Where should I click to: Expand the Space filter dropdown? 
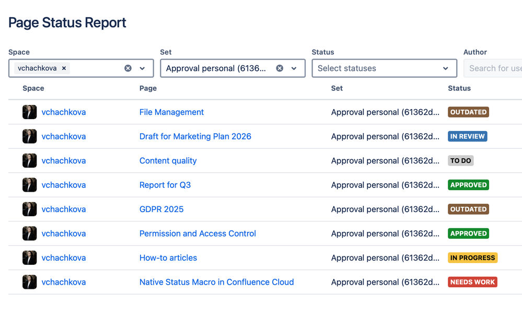point(142,68)
